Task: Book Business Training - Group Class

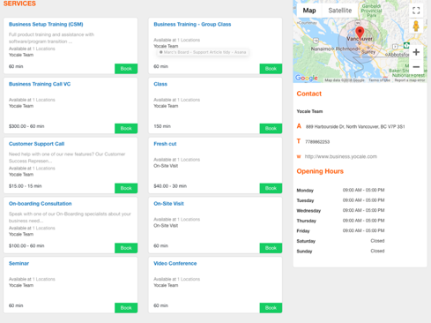Action: click(271, 69)
